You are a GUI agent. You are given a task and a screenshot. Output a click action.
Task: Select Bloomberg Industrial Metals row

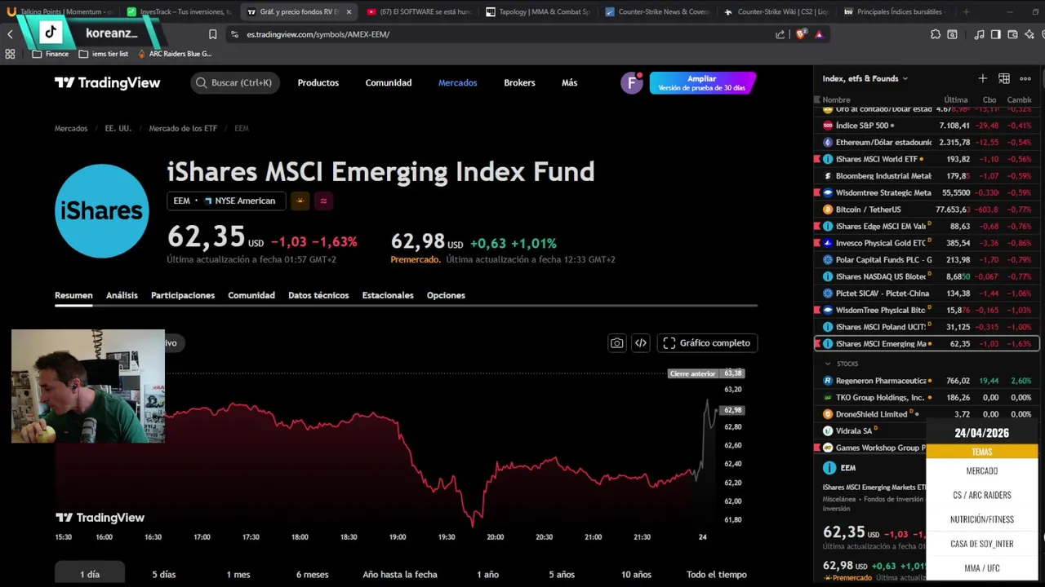(x=927, y=176)
